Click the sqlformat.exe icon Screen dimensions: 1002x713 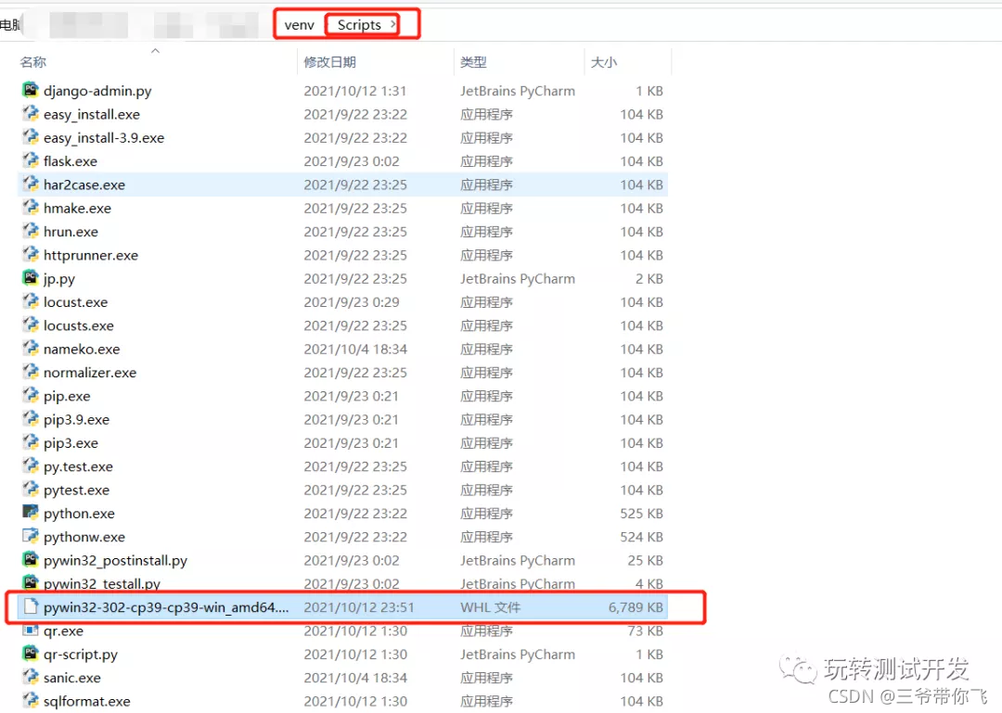(x=30, y=701)
